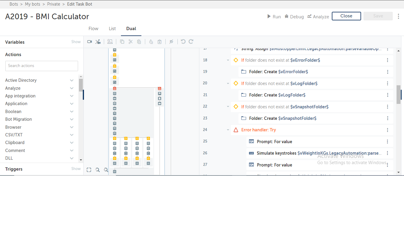
Task: Switch to the List view tab
Action: [x=112, y=29]
